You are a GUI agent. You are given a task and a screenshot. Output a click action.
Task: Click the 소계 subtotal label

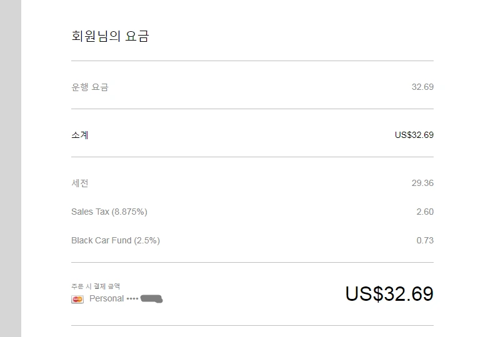point(80,135)
